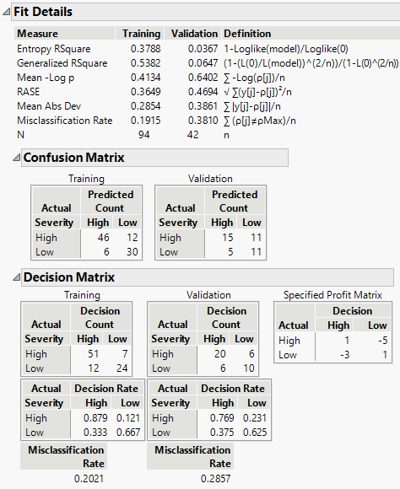This screenshot has width=400, height=489.
Task: Click the validation decision count 20
Action: pos(219,354)
